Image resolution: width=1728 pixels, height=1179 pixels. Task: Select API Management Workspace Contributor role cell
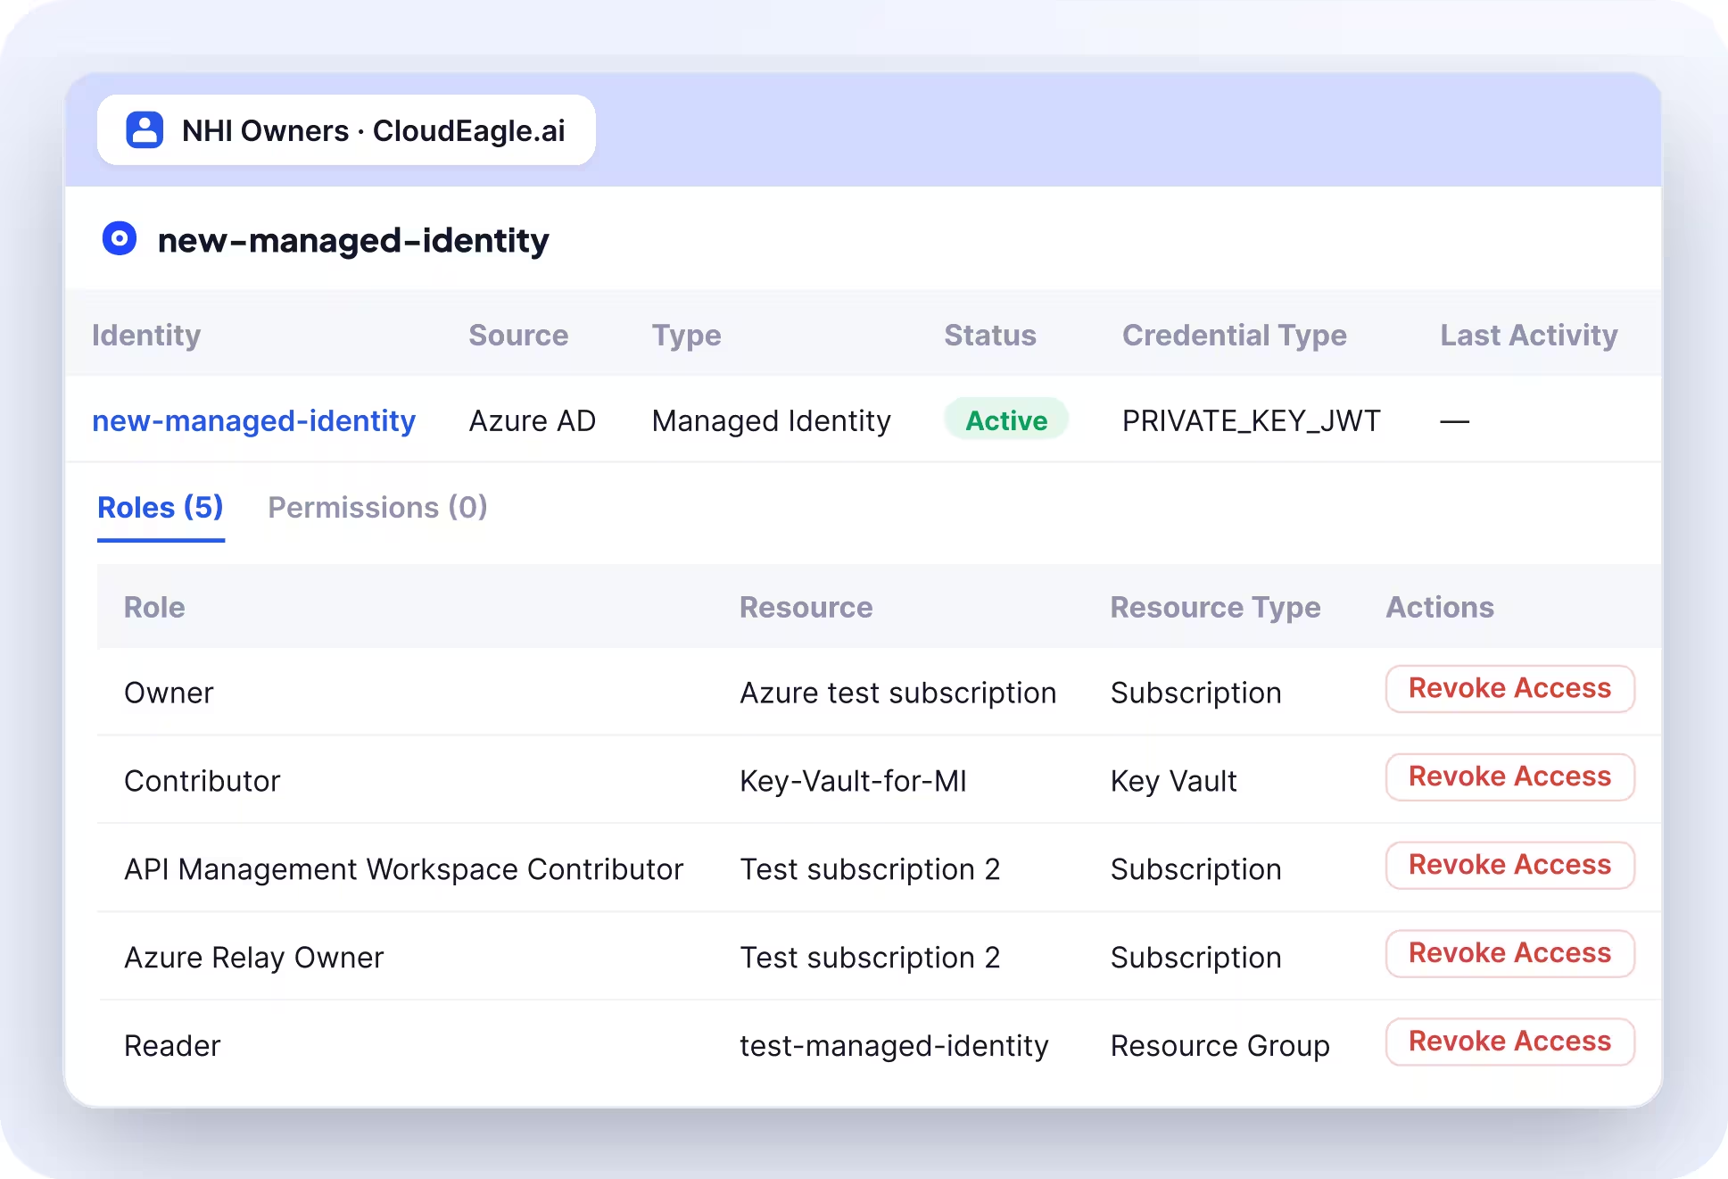tap(404, 869)
